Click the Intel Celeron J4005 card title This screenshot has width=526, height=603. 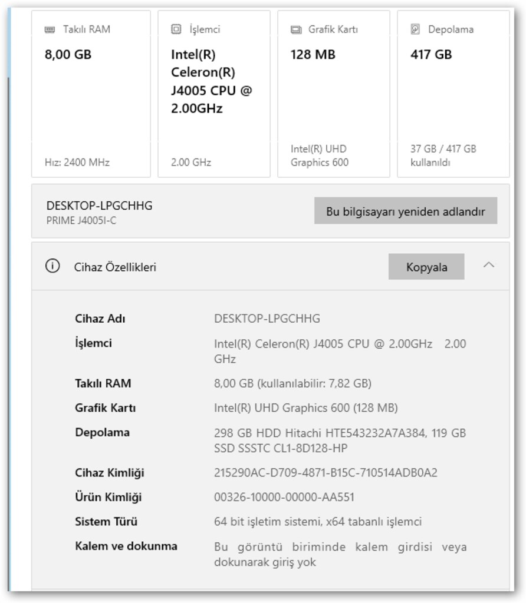click(x=211, y=81)
